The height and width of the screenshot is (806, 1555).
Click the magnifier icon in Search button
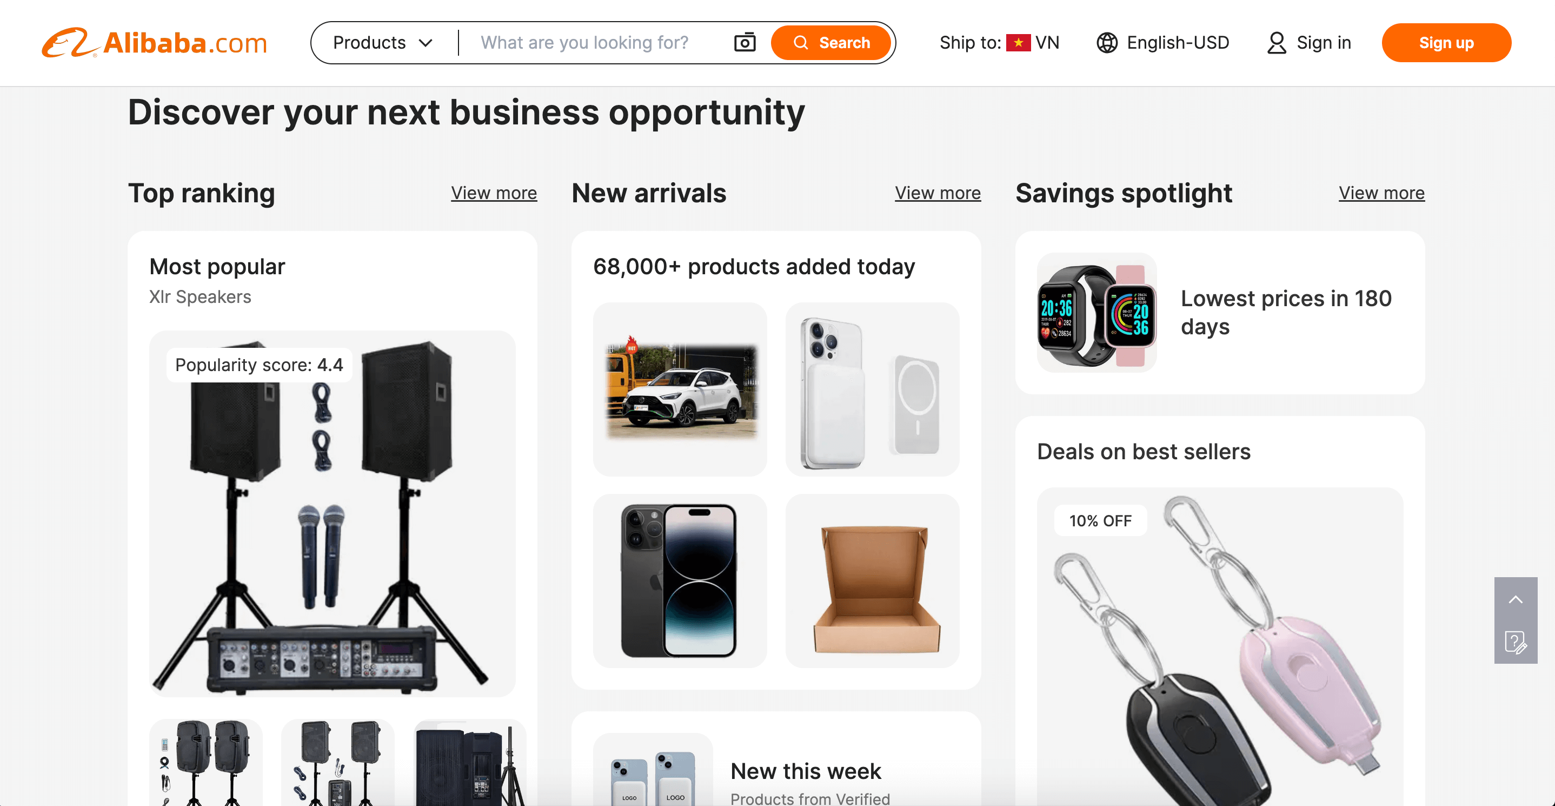(x=800, y=43)
